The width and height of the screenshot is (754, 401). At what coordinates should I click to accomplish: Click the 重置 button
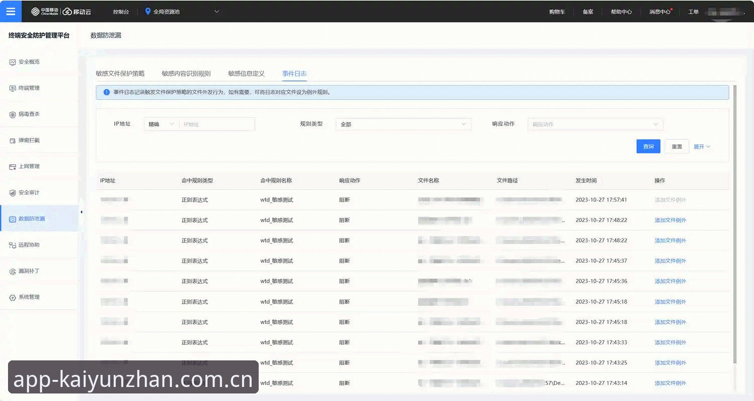click(x=677, y=146)
